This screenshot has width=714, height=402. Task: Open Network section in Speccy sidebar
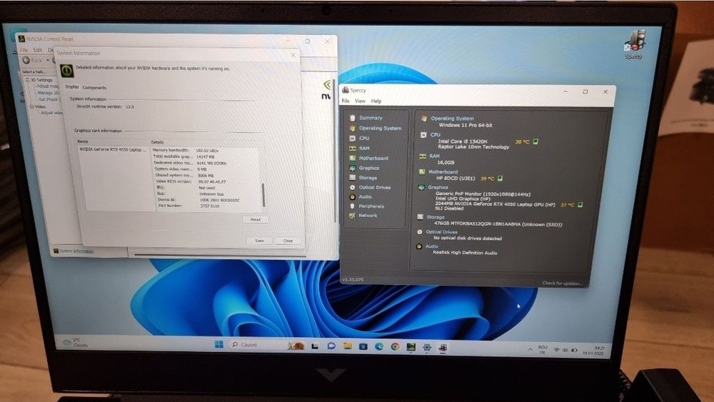tap(368, 216)
